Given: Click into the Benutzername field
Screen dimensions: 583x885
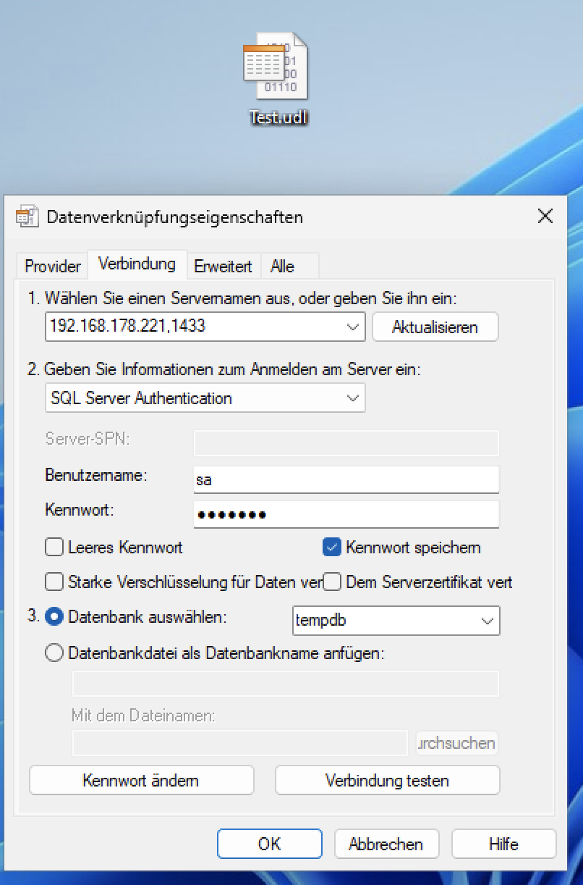Looking at the screenshot, I should [346, 479].
